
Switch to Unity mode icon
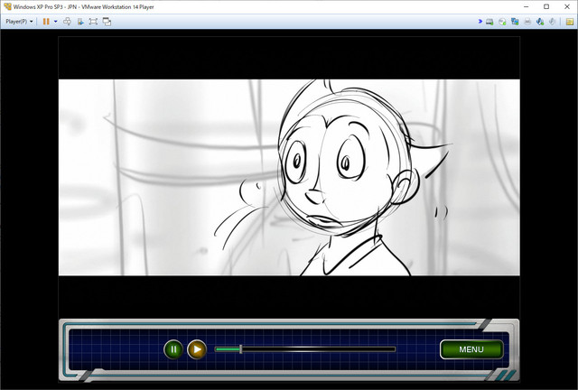click(107, 22)
